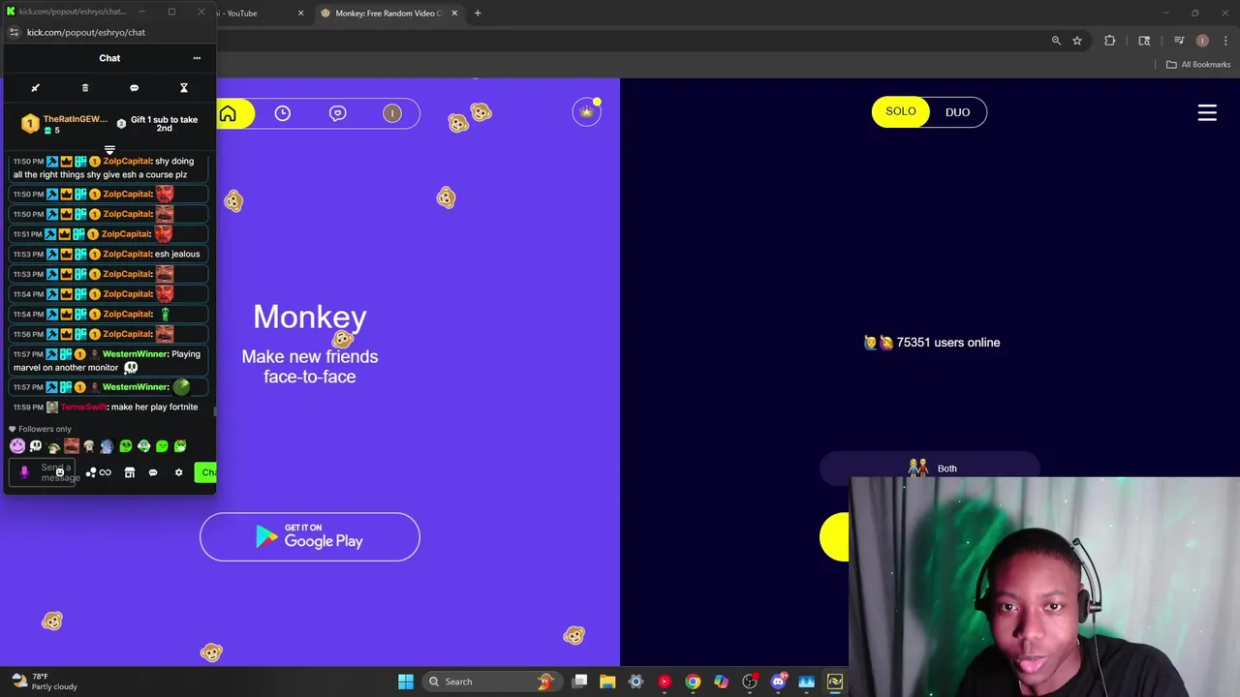This screenshot has width=1240, height=697.
Task: Open the profile avatar in Monkey nav
Action: 392,113
